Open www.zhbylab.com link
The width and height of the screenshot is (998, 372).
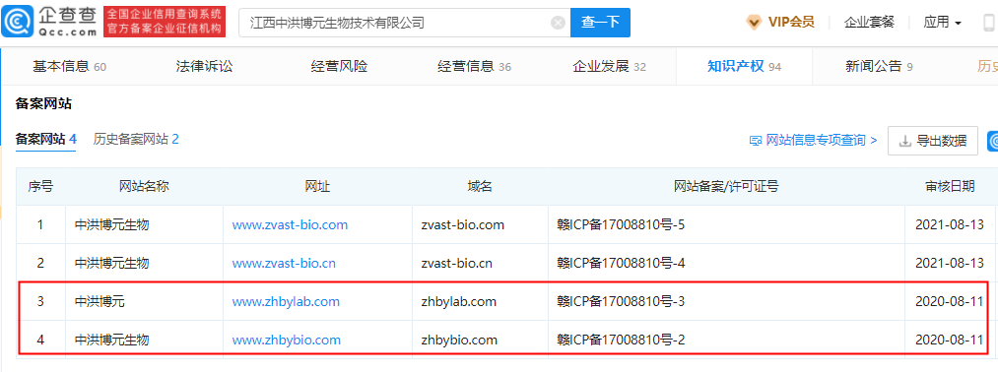point(286,301)
